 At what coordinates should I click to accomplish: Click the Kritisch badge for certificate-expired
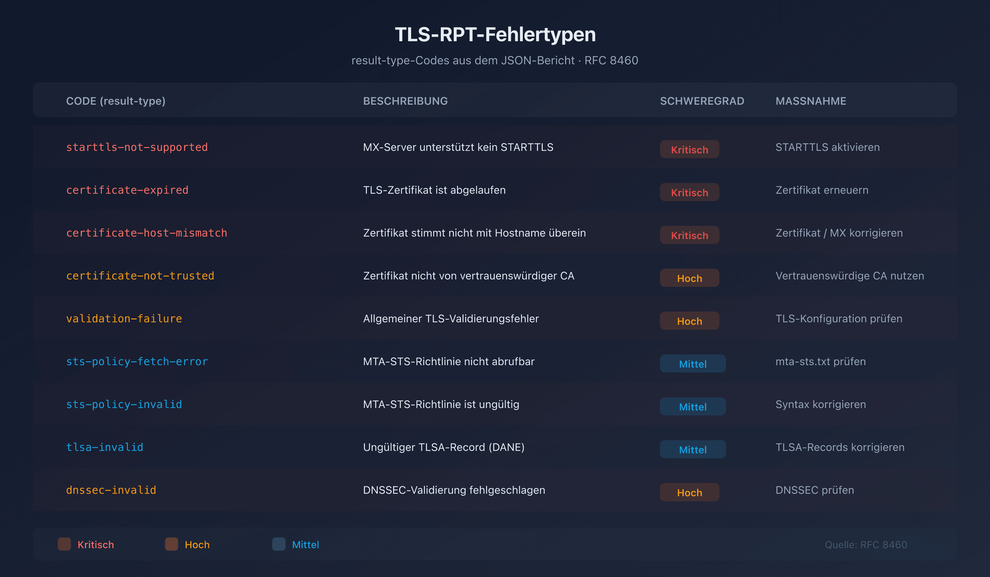[x=689, y=192]
